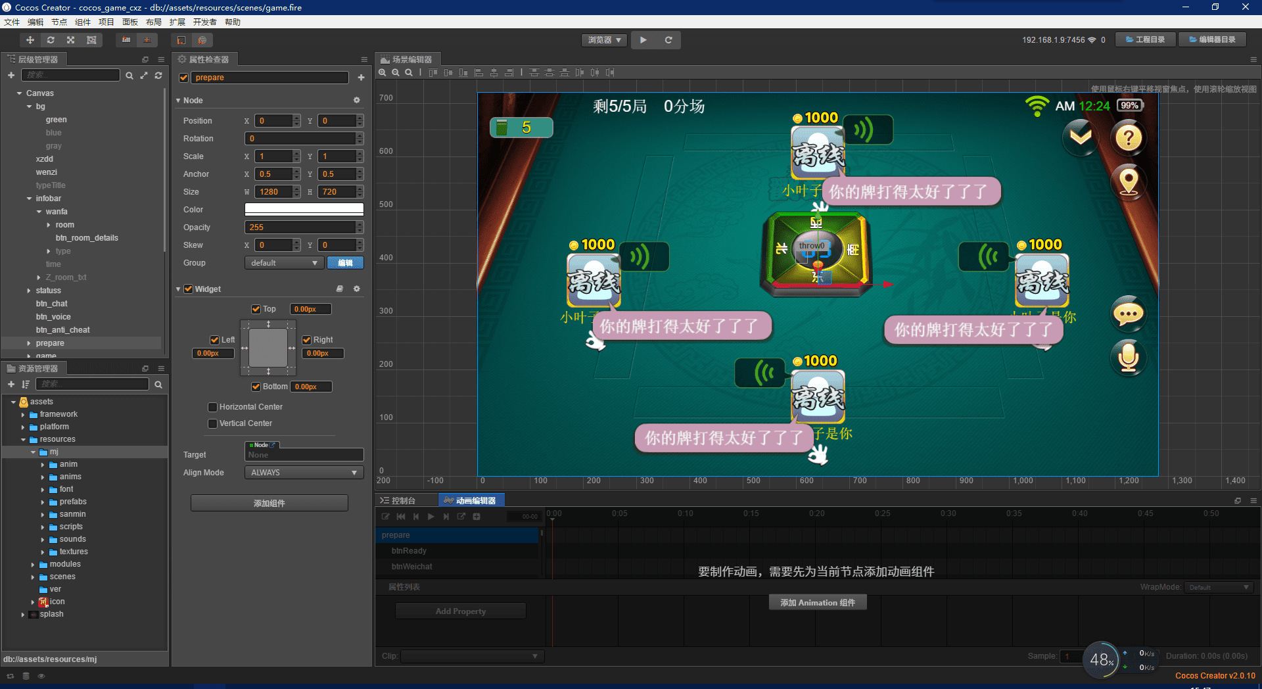Click Group 编辑 edit button
Screen dimensions: 1262x689
(346, 263)
